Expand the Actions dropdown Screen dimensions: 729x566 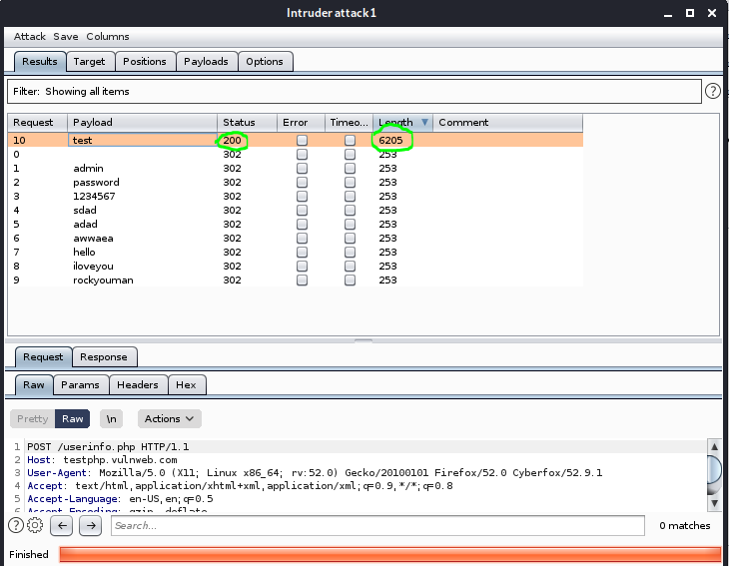[169, 418]
